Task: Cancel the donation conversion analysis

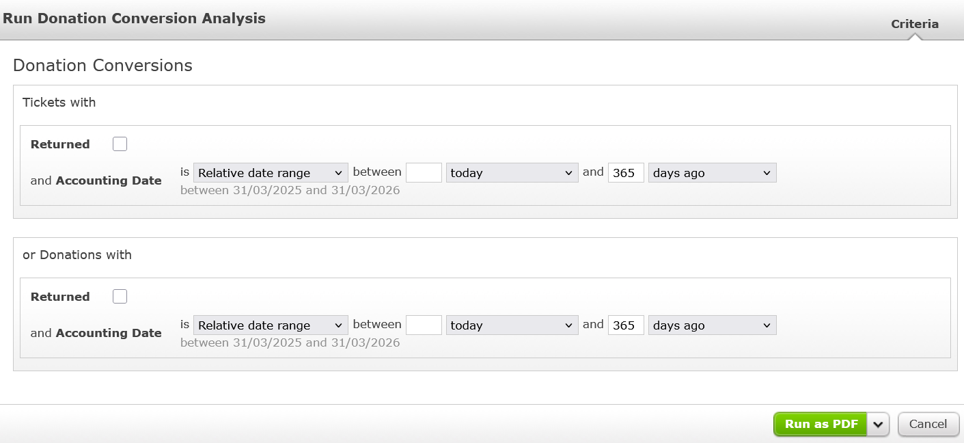Action: [928, 425]
